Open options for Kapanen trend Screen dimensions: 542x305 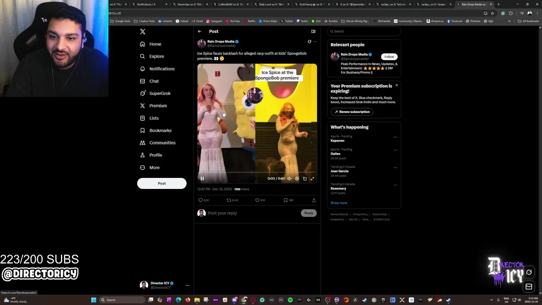(395, 137)
